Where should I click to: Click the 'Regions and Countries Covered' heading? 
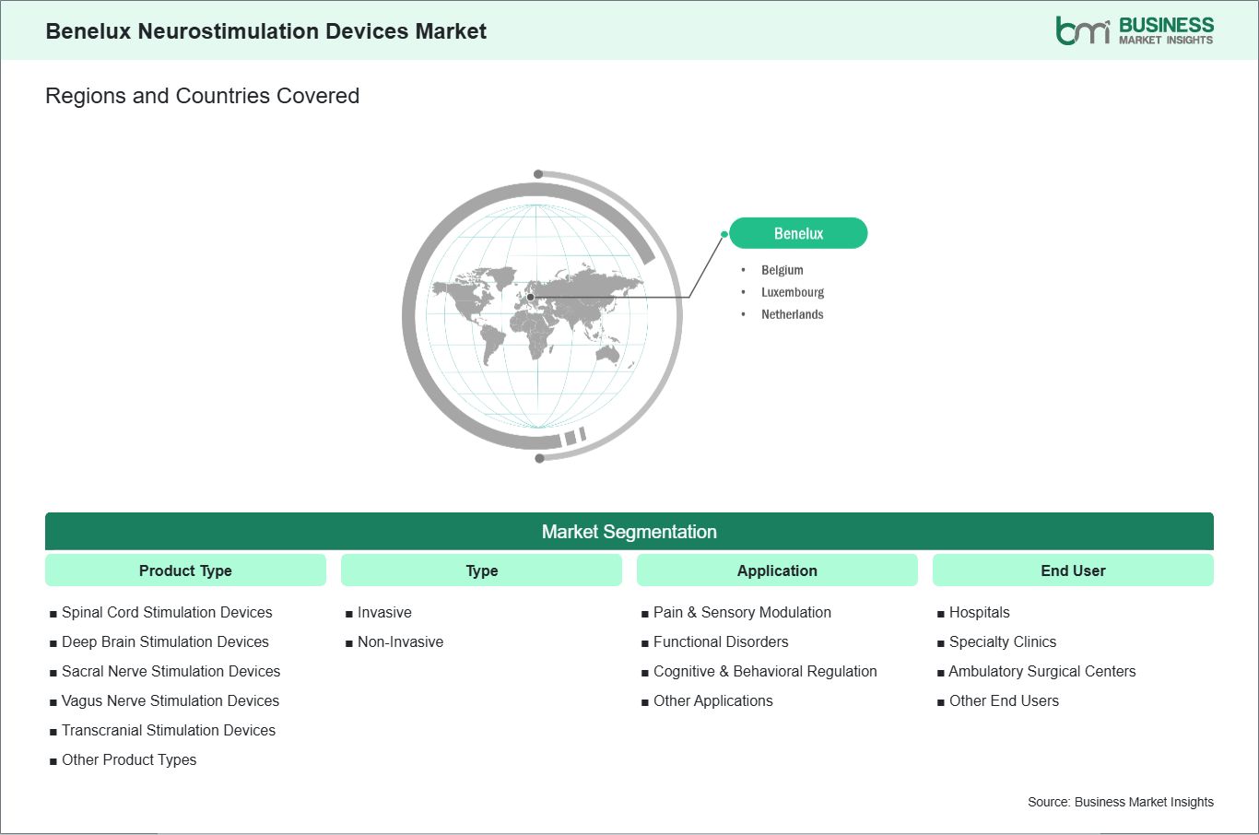pos(202,96)
